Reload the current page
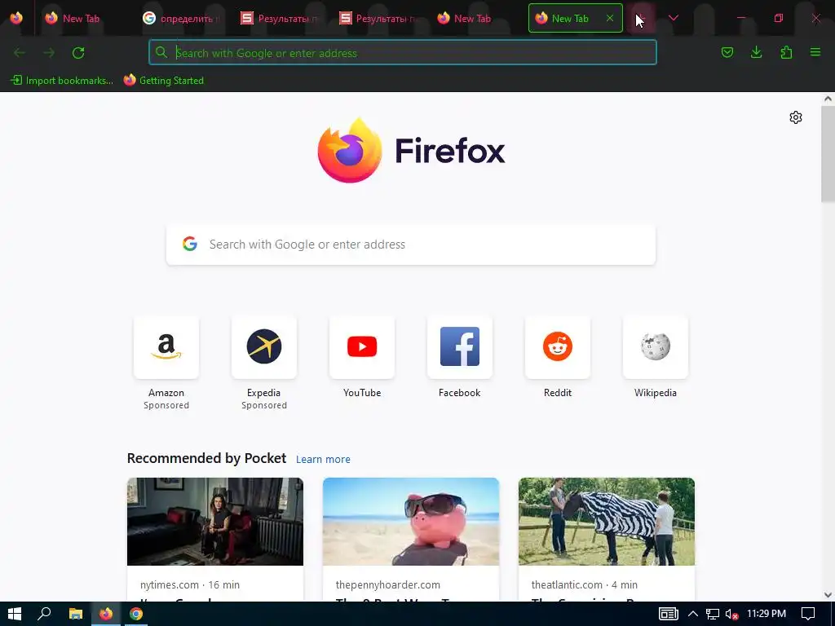835x626 pixels. [78, 53]
